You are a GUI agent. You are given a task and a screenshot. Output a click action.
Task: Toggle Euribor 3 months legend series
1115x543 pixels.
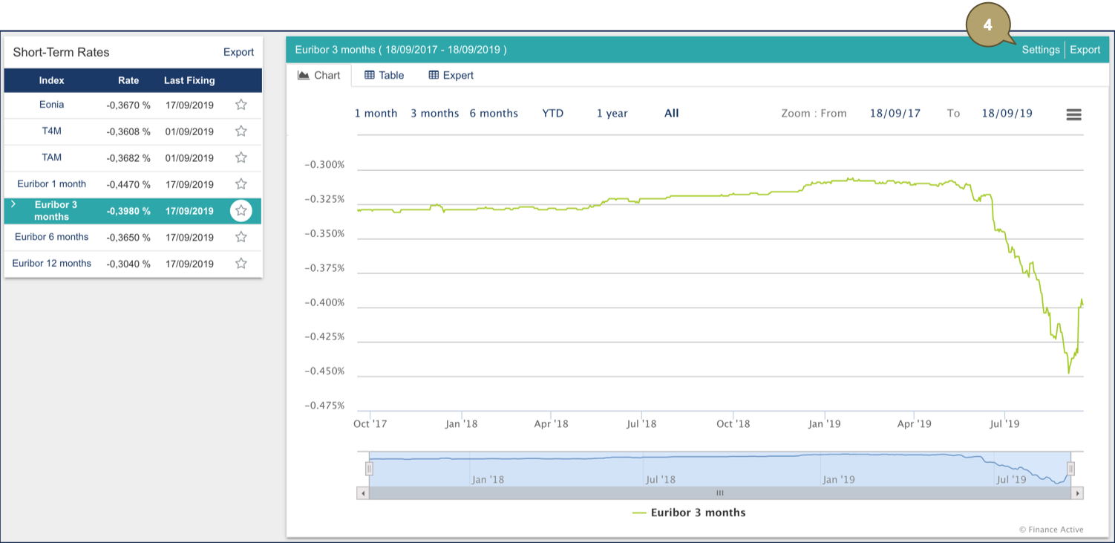coord(689,513)
